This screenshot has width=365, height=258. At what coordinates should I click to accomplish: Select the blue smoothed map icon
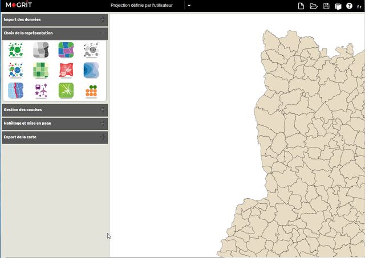[x=91, y=70]
